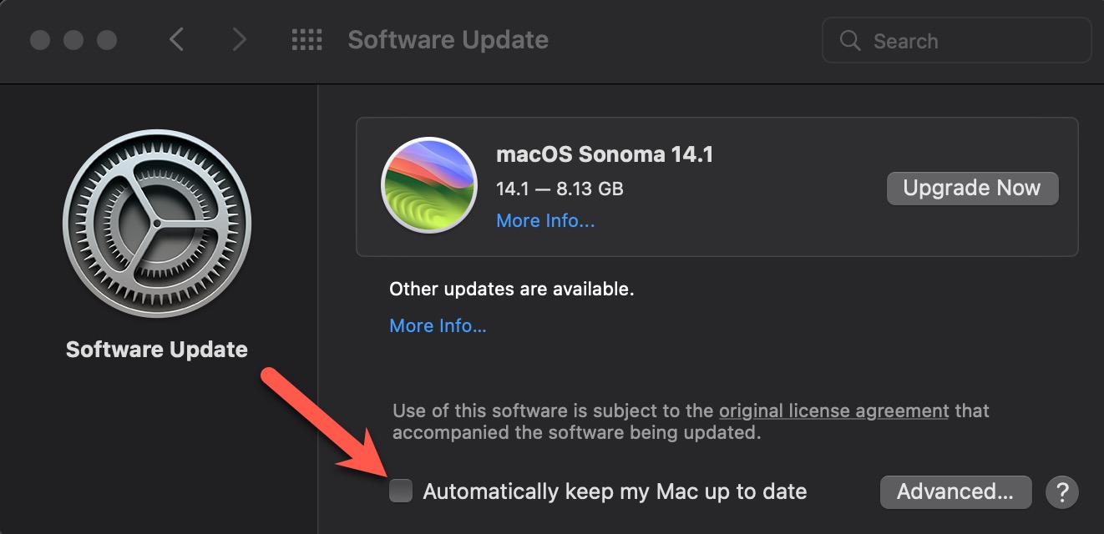This screenshot has height=534, width=1104.
Task: Enable Automatically keep my Mac up to date
Action: [402, 491]
